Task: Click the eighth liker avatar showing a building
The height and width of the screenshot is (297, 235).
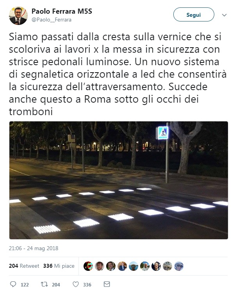Action: coord(167,266)
